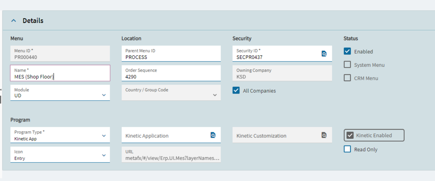Check the System Menu checkbox
The height and width of the screenshot is (181, 435).
click(347, 65)
